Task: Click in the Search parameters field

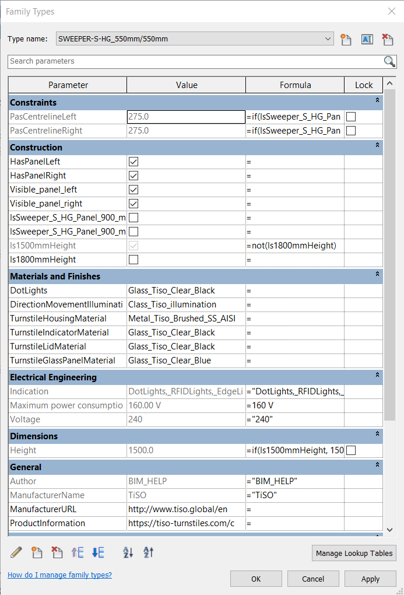Action: (x=195, y=61)
